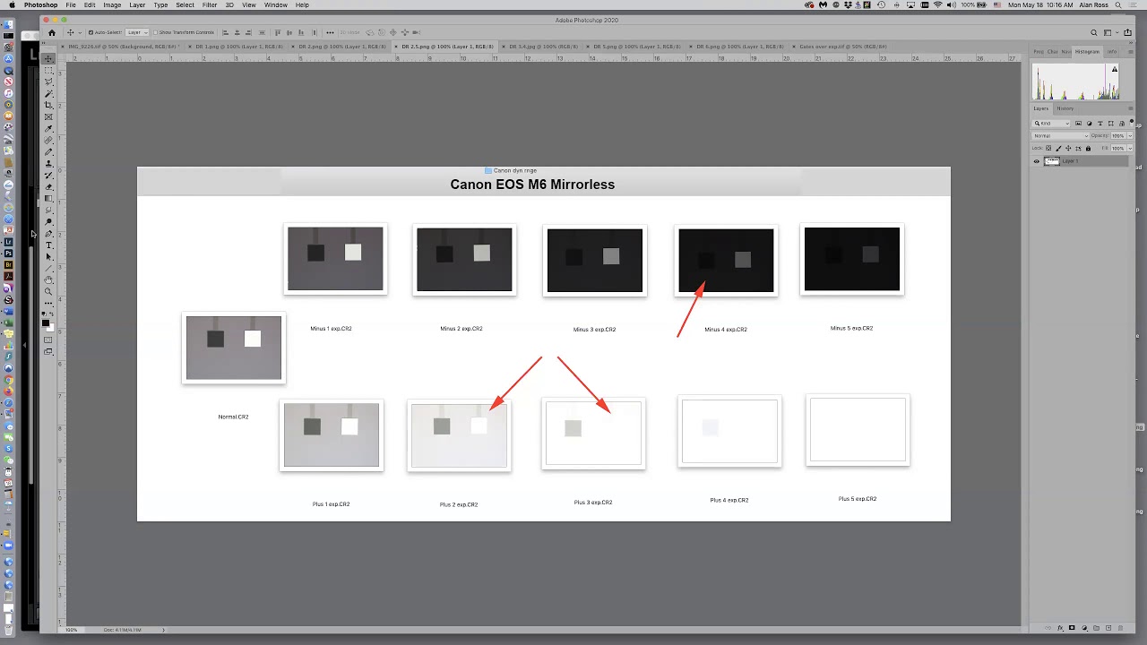Hide Layer 1 with eye icon
Image resolution: width=1147 pixels, height=645 pixels.
tap(1037, 161)
